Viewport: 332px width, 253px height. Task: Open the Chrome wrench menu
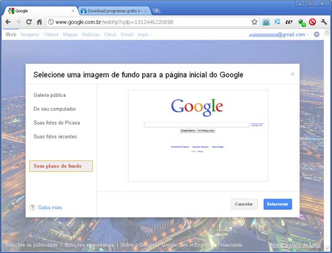tap(324, 22)
